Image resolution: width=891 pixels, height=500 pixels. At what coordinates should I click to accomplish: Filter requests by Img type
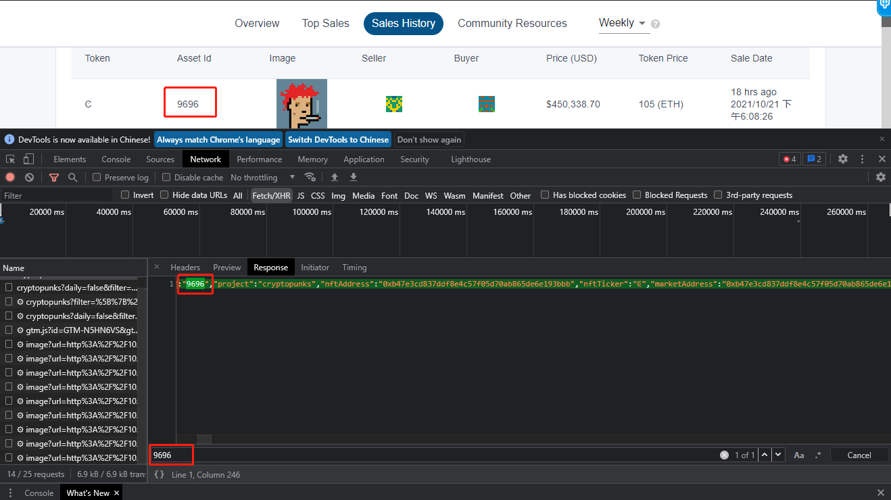coord(338,195)
